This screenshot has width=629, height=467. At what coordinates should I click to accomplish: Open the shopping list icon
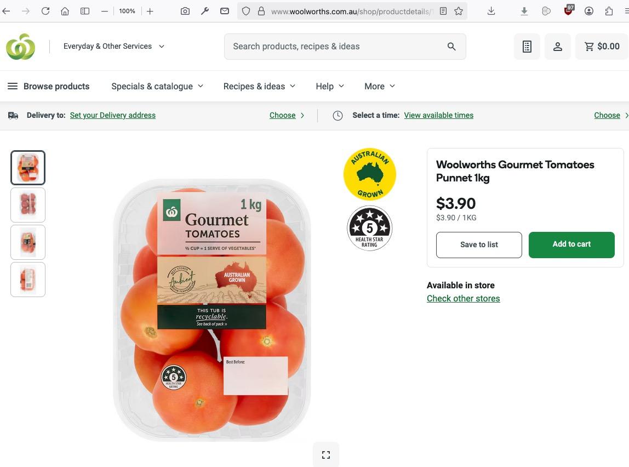(527, 47)
